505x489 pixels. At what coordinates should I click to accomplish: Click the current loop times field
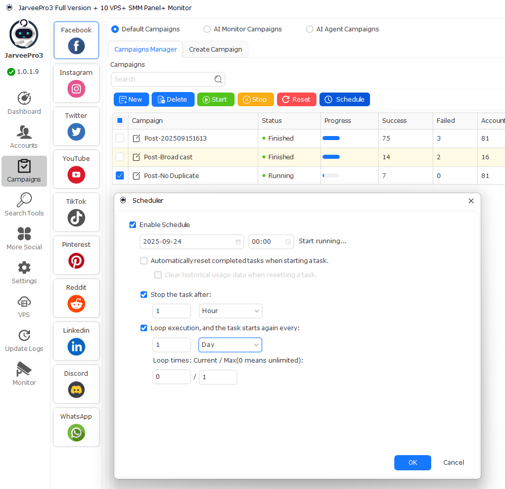pos(171,377)
